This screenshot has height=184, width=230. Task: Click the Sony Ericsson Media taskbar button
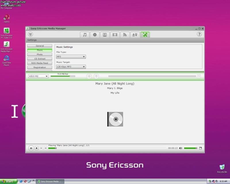(x=50, y=181)
